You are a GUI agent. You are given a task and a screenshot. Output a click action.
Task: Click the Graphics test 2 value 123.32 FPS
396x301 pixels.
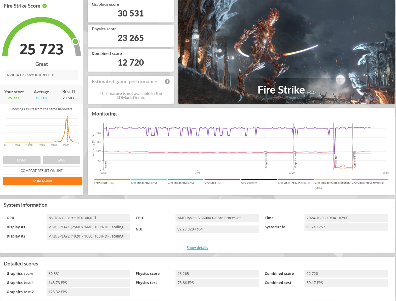tap(88, 292)
